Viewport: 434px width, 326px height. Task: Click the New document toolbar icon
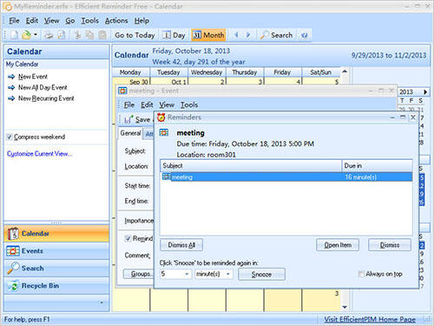click(x=14, y=35)
